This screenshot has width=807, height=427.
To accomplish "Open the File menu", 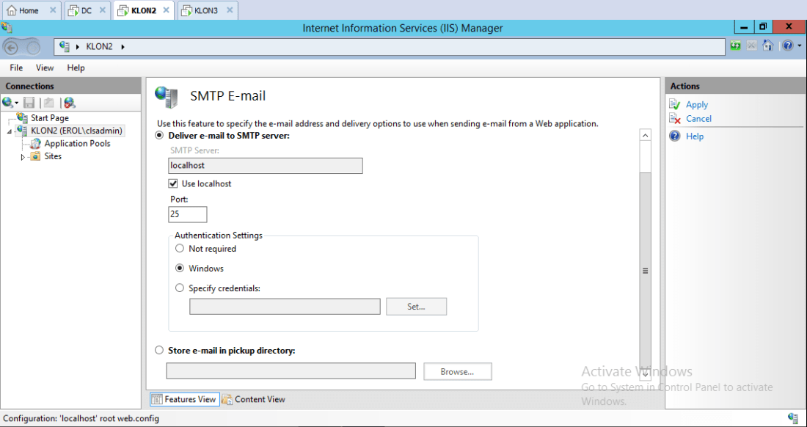I will pos(16,67).
